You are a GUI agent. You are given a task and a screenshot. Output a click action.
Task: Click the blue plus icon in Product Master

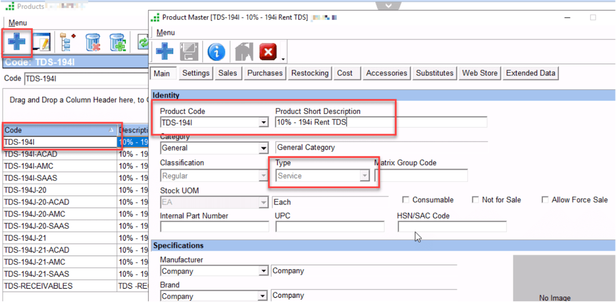164,52
